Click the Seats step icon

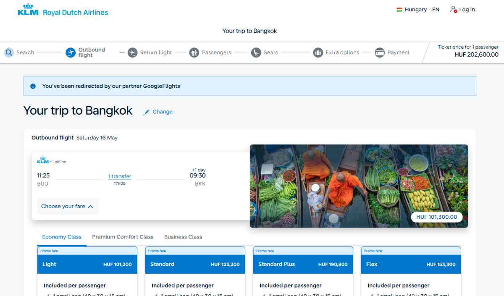click(256, 52)
